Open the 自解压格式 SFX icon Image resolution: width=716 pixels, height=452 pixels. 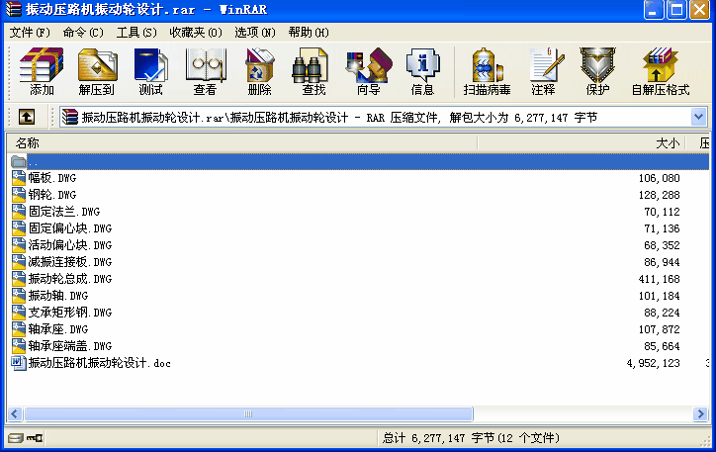[661, 71]
